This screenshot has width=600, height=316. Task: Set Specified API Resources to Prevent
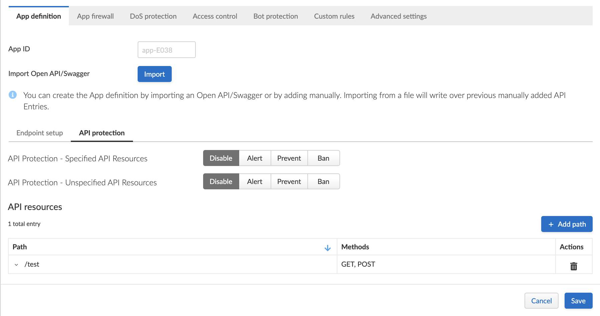[289, 158]
